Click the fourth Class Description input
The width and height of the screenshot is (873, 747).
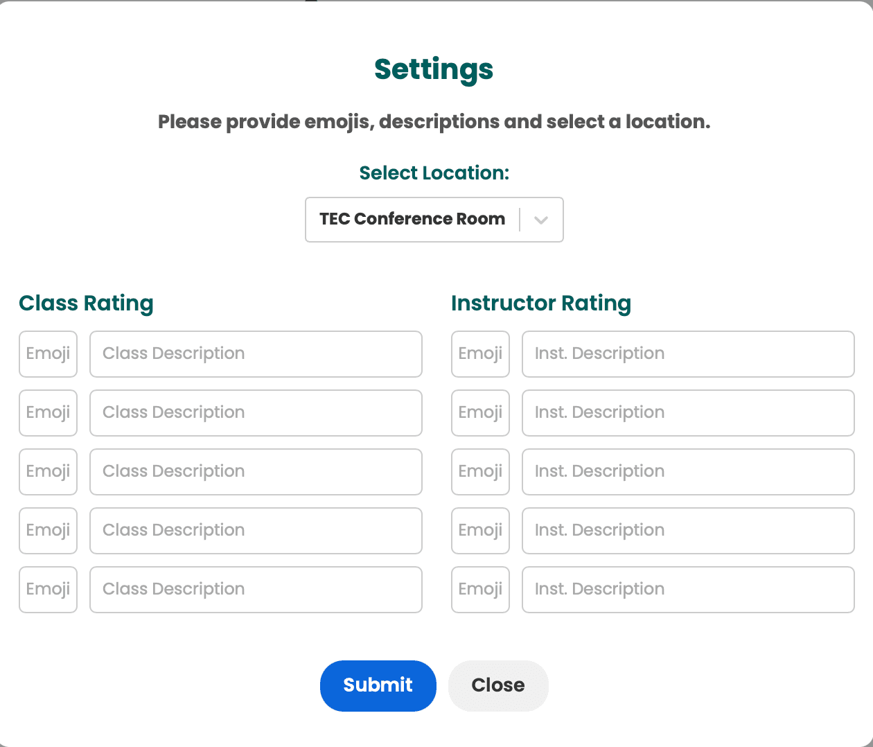coord(256,531)
